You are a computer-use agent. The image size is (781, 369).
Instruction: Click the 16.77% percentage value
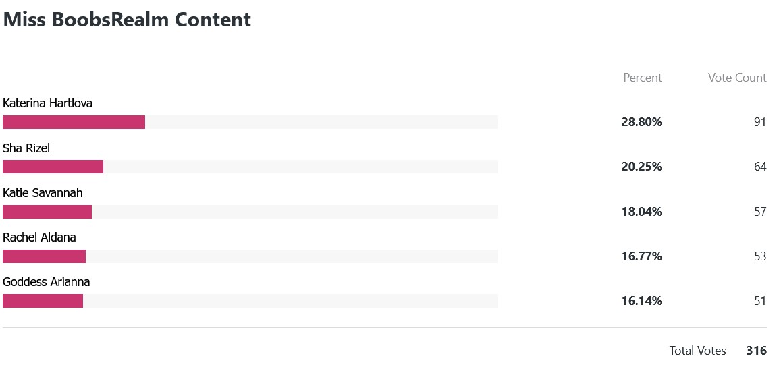[x=641, y=256]
